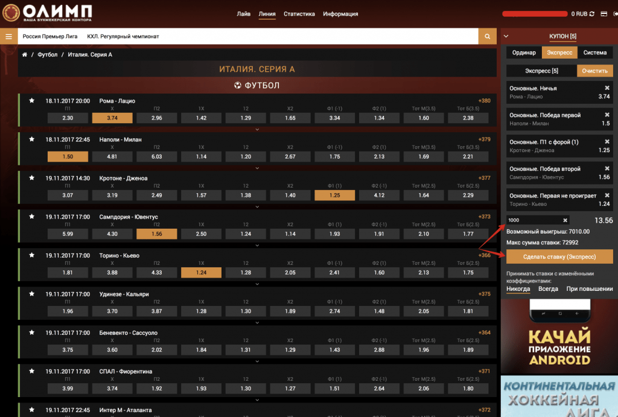Click the search magnifier icon
This screenshot has width=618, height=417.
487,37
